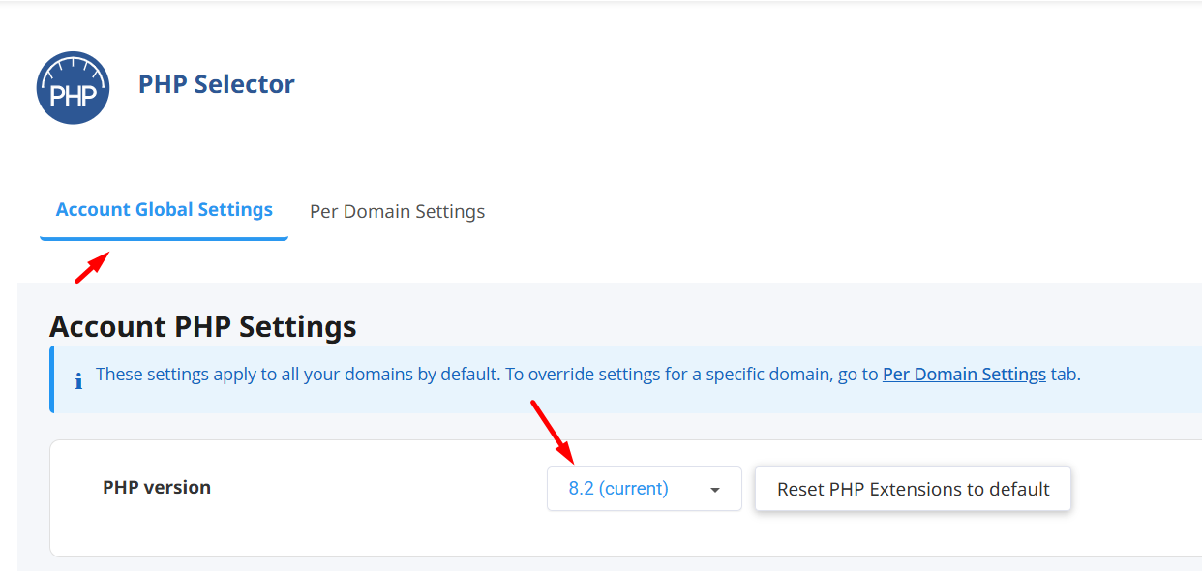Screen dimensions: 1202x571
Task: Click the caret arrow in PHP version box
Action: [715, 490]
